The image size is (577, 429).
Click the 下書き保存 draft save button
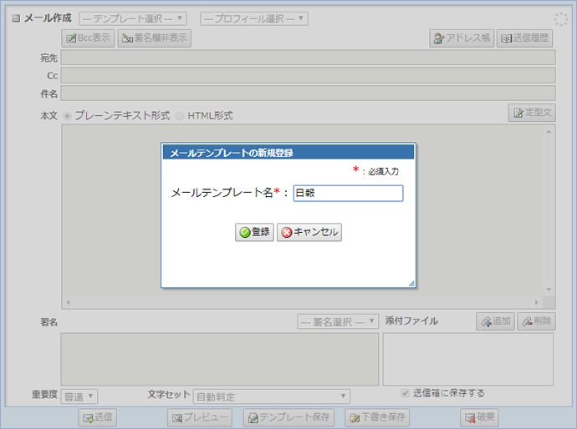click(378, 417)
